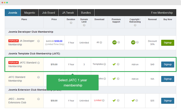Click "Add-on" in the N/A renewal row
Image resolution: width=181 pixels, height=110 pixels.
pyautogui.click(x=135, y=79)
